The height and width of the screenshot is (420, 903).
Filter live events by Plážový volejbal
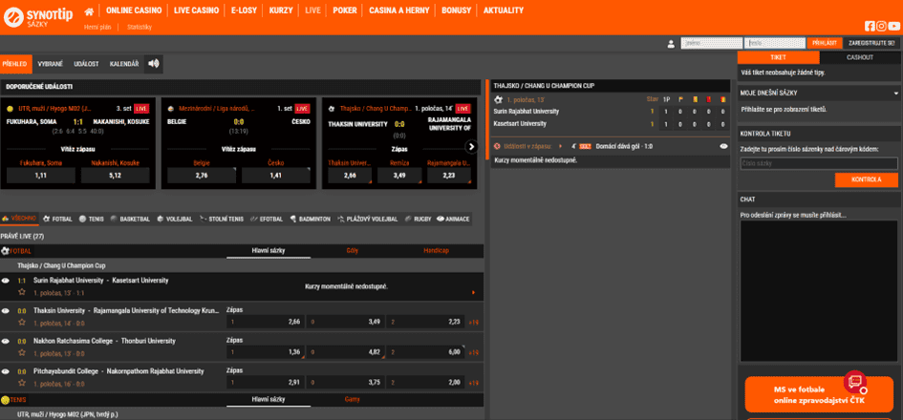368,220
